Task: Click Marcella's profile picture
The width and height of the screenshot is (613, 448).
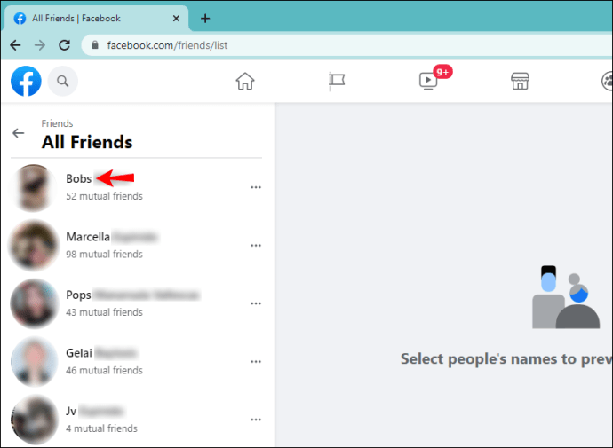Action: tap(34, 246)
